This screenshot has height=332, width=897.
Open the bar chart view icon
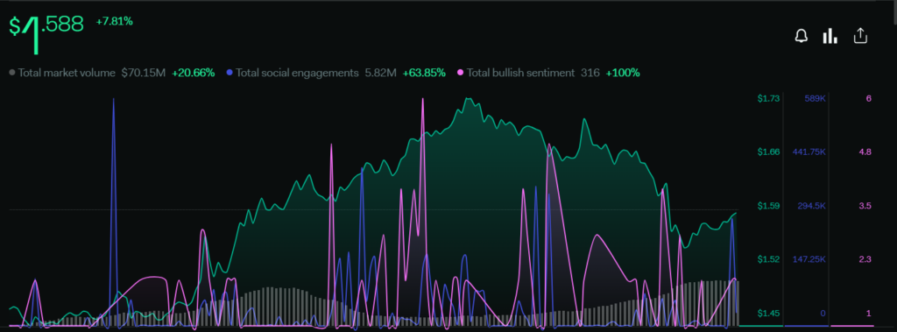(x=830, y=37)
